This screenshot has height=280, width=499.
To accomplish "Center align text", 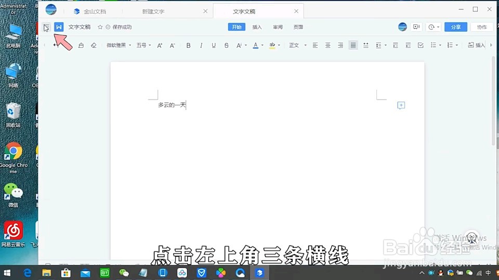I will pos(328,46).
